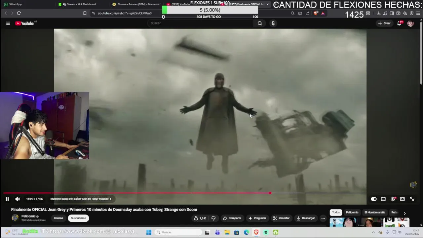This screenshot has height=238, width=423.
Task: Enter fullscreen mode from player controls
Action: point(412,199)
